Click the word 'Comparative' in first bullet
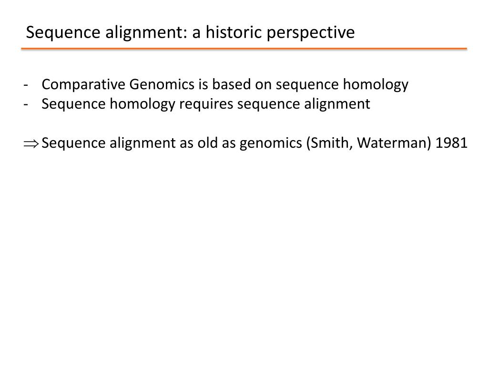 83,85
